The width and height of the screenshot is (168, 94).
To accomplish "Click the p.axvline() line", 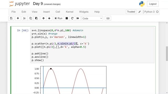I will pos(40,57).
